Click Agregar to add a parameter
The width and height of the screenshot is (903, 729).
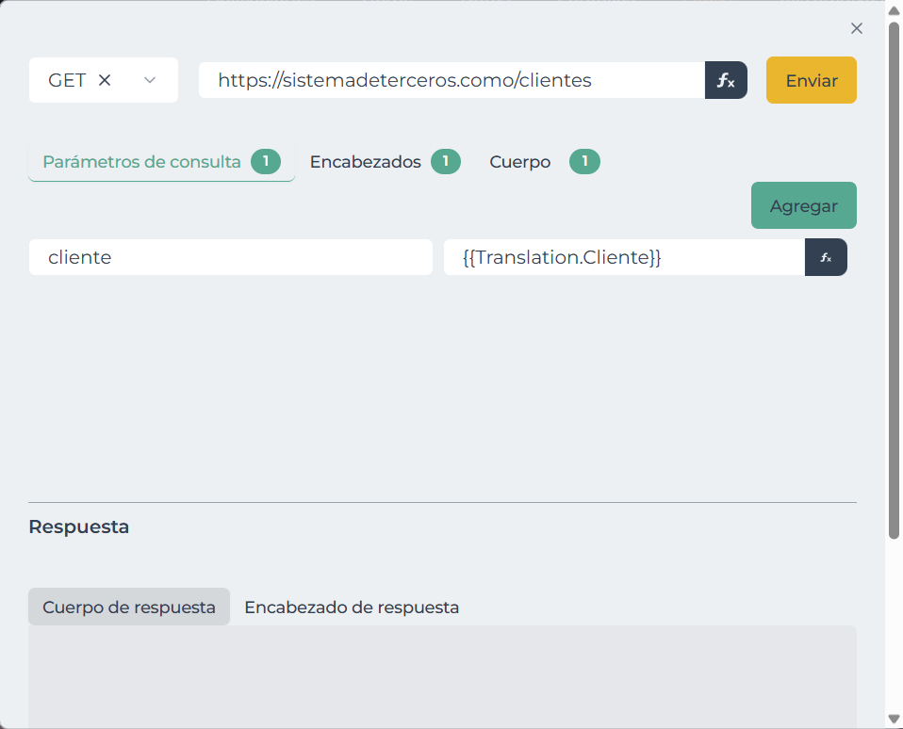(x=803, y=205)
